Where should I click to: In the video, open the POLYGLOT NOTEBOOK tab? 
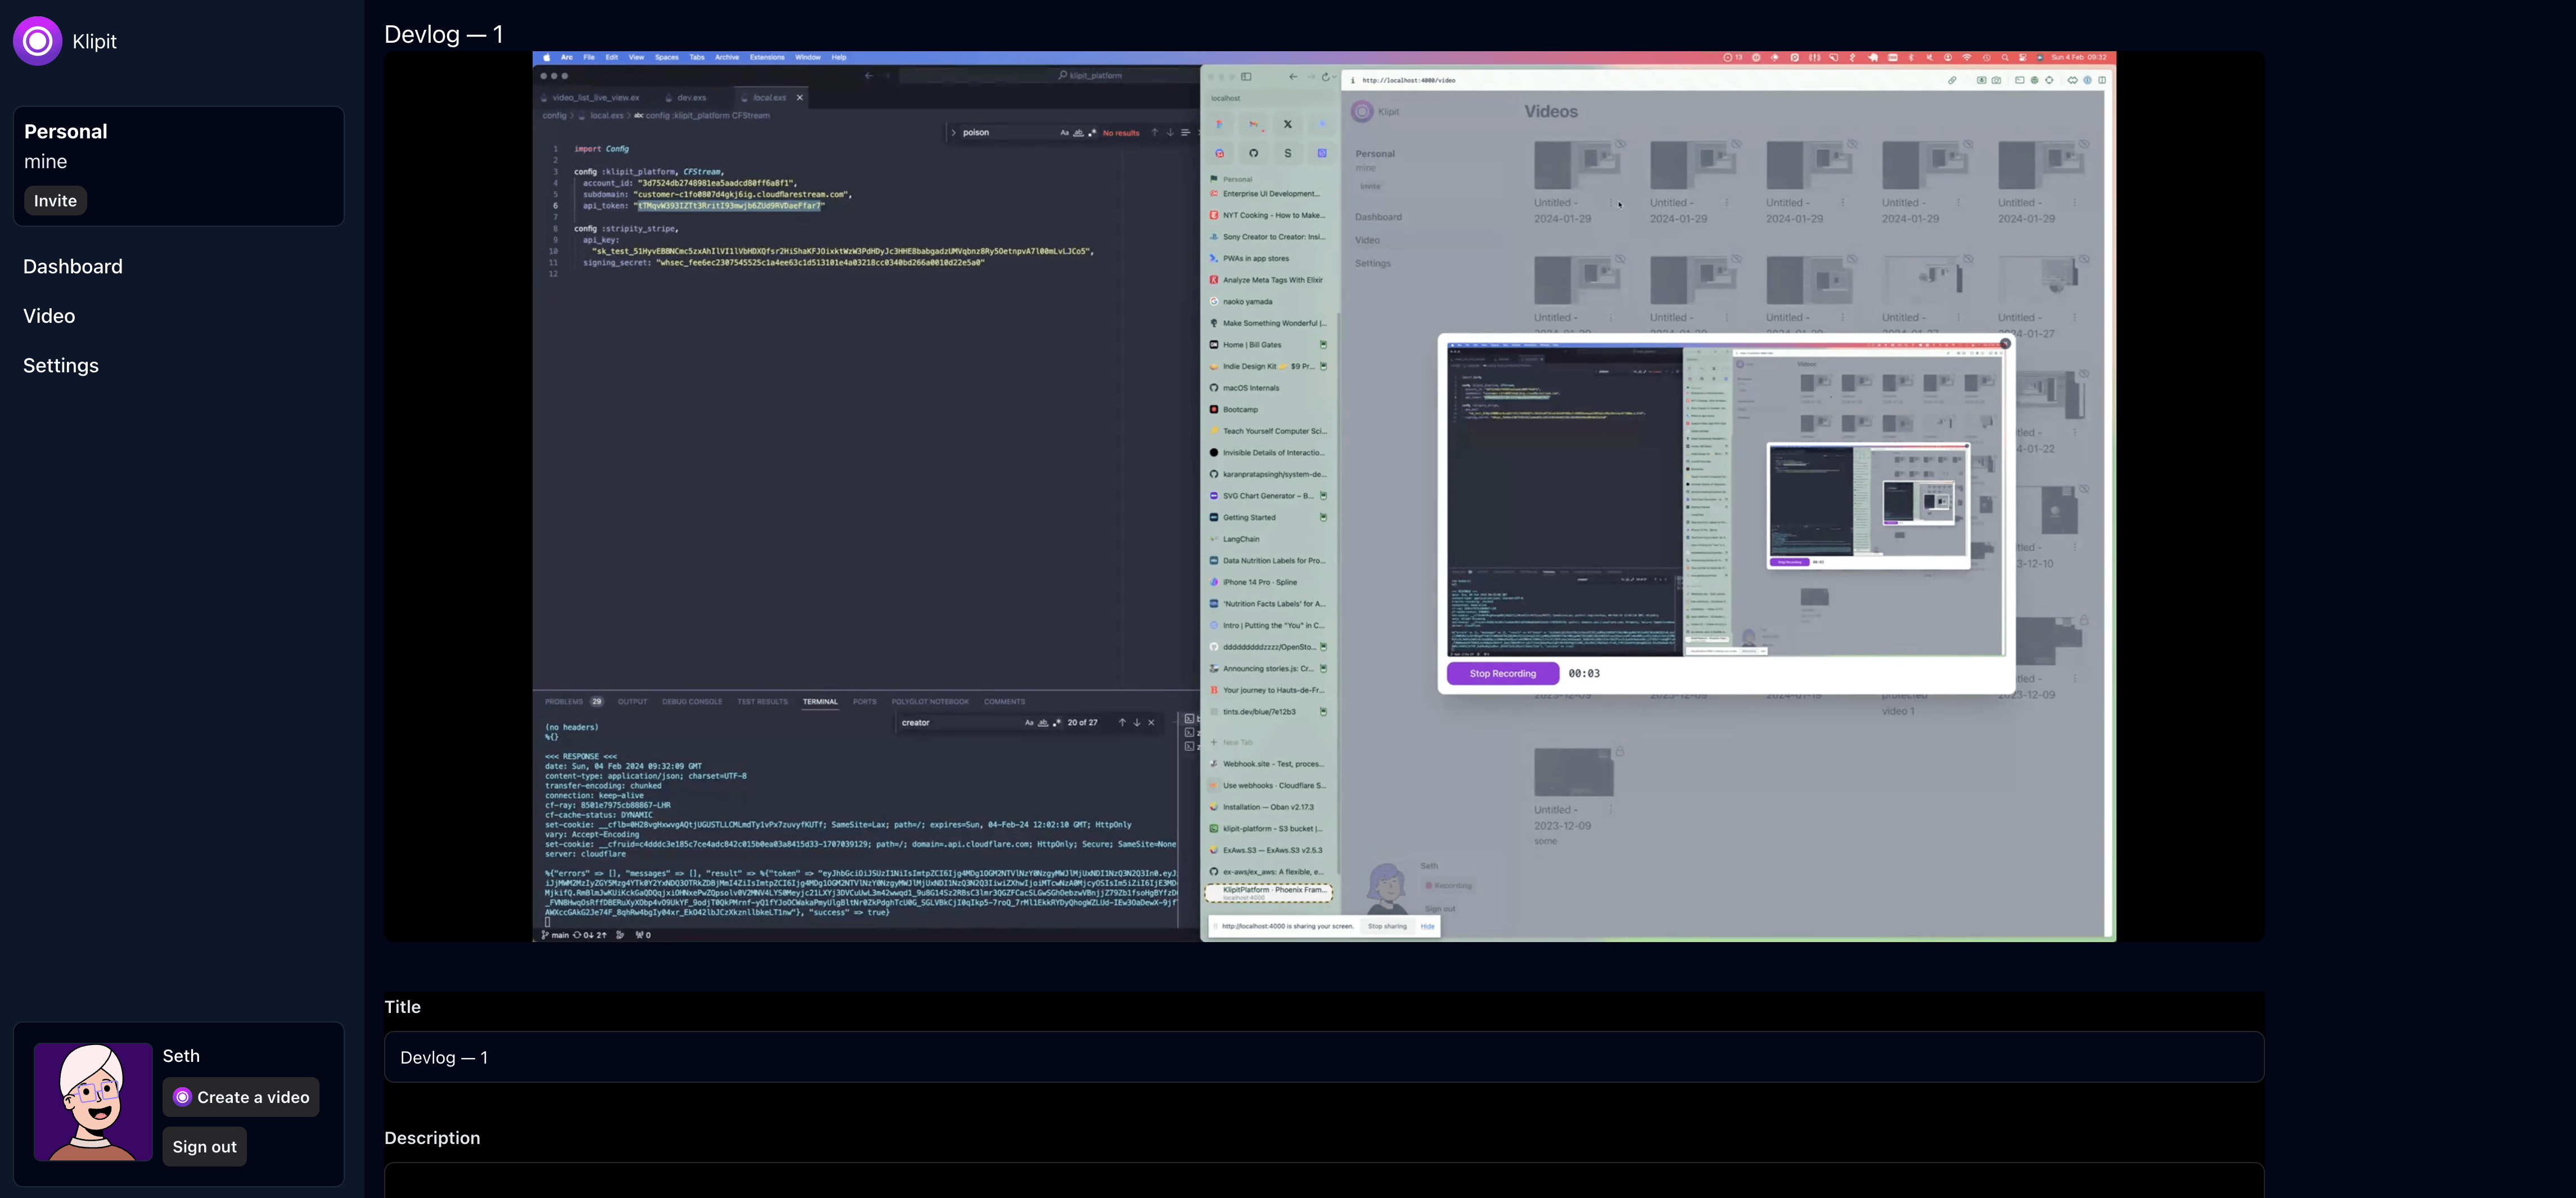pyautogui.click(x=930, y=702)
